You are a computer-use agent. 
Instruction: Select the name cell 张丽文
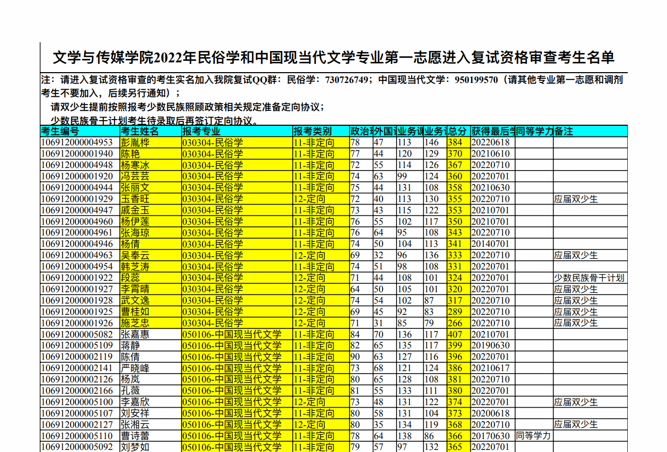[151, 188]
